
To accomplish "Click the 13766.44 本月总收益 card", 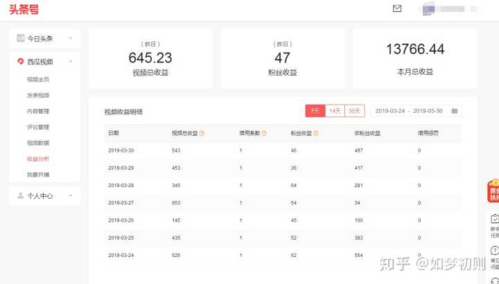I will tap(415, 59).
